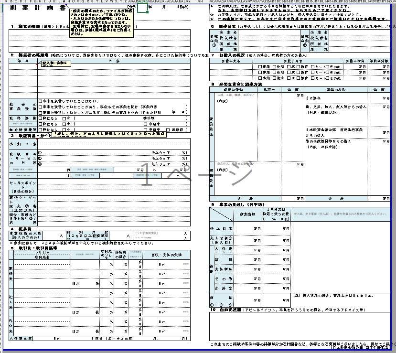The image size is (396, 353).
Task: Click the 他の金融機関等からの借入 label
Action: pyautogui.click(x=328, y=141)
